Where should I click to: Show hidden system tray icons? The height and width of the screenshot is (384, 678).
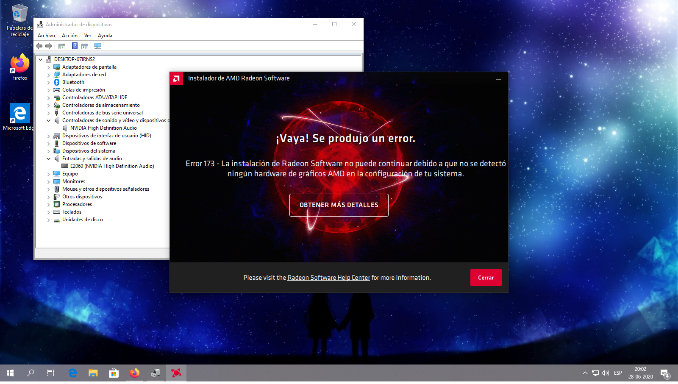click(x=585, y=373)
